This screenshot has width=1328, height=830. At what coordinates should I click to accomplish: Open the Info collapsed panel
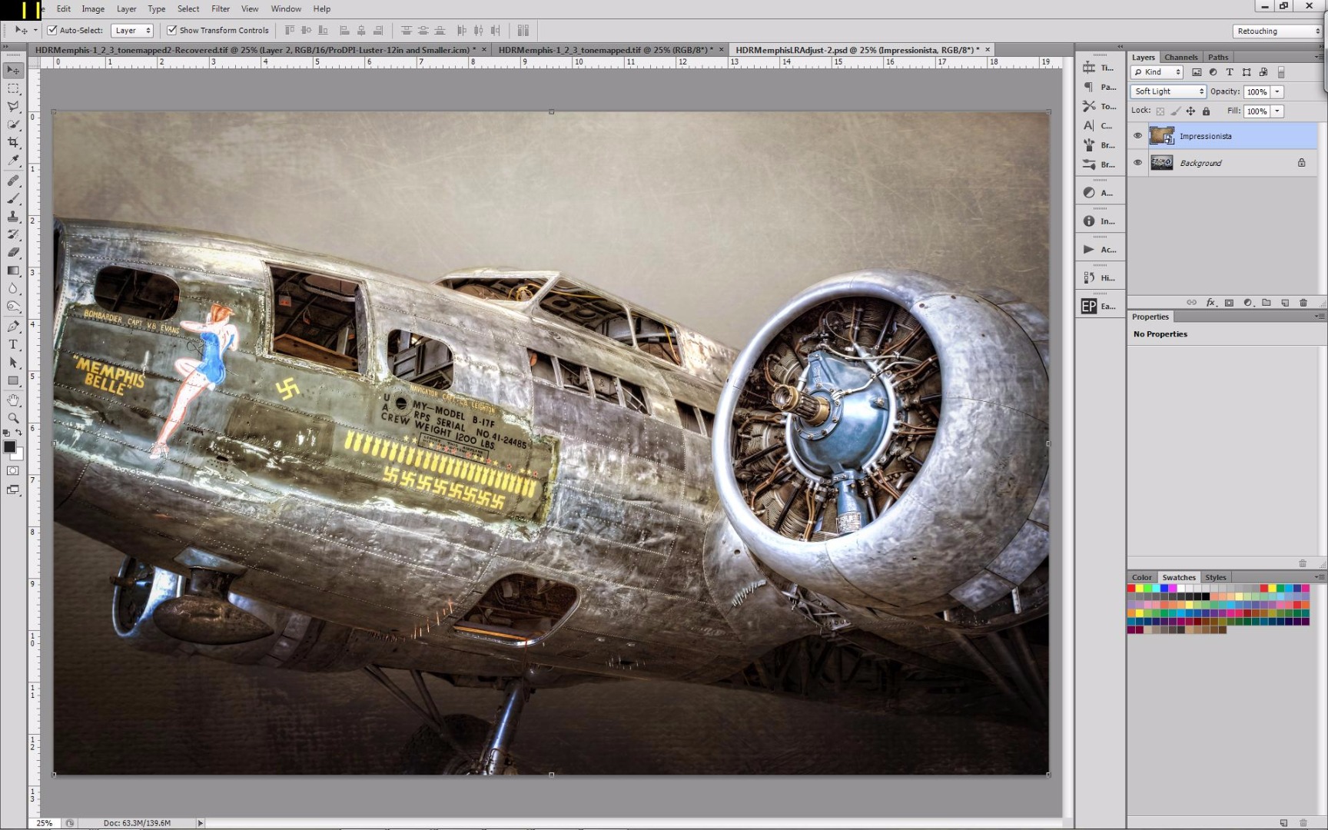1099,221
